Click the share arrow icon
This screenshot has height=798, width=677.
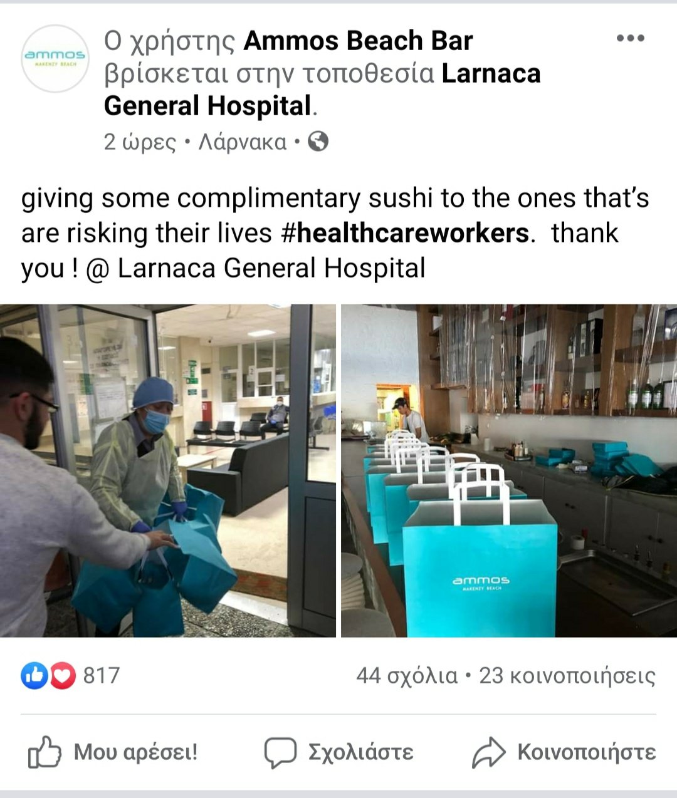pos(488,752)
